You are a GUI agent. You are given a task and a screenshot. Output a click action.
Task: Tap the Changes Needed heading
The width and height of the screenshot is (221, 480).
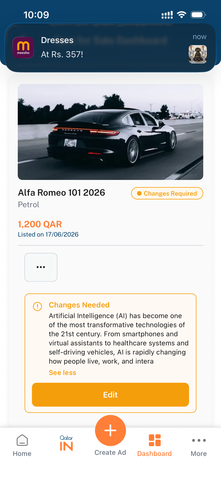pos(79,305)
